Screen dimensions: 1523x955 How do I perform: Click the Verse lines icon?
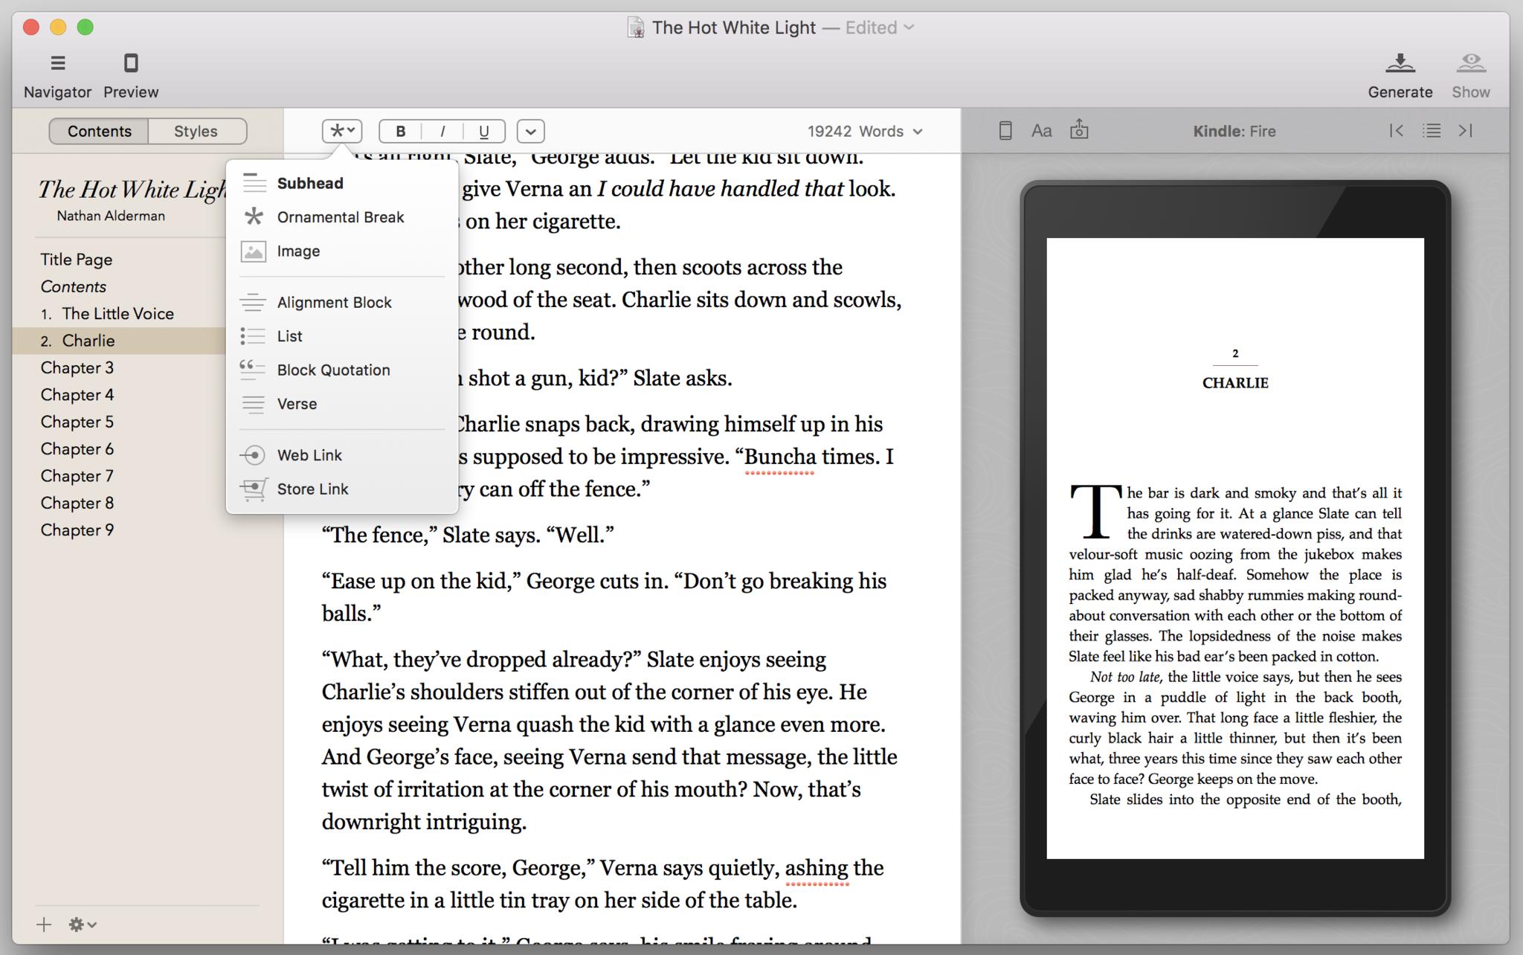click(254, 404)
